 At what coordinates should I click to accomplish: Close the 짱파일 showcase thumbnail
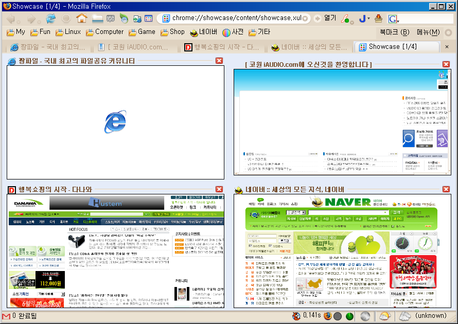[x=219, y=60]
